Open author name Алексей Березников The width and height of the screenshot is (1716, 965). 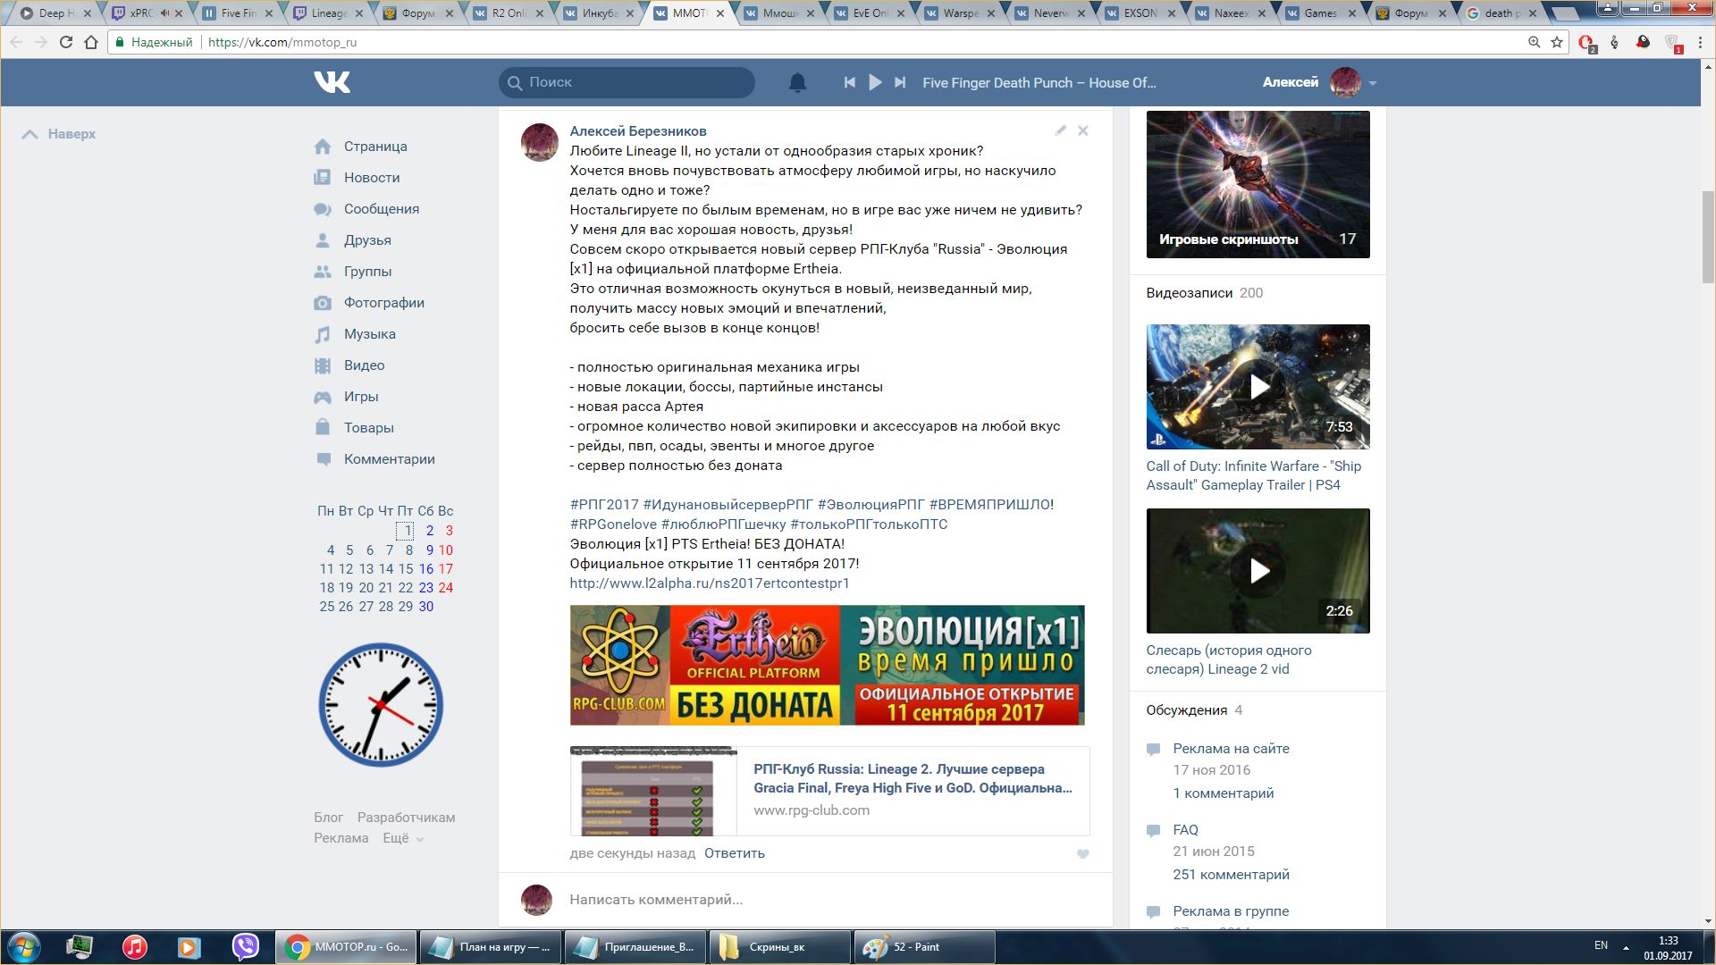pyautogui.click(x=638, y=131)
